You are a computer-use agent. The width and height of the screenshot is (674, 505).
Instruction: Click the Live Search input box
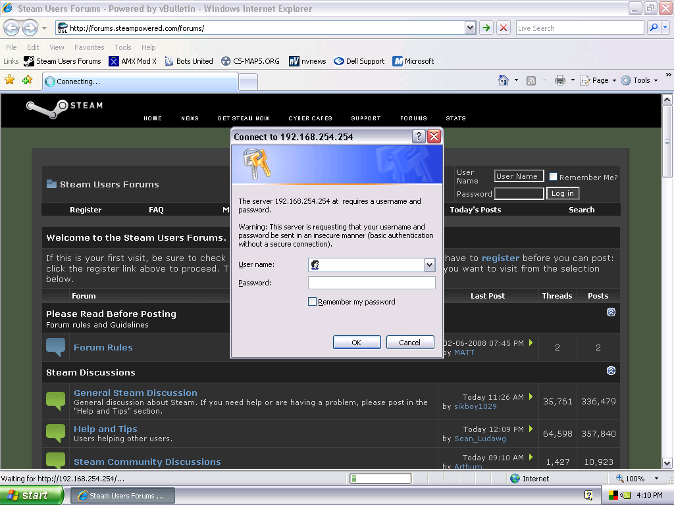coord(580,28)
